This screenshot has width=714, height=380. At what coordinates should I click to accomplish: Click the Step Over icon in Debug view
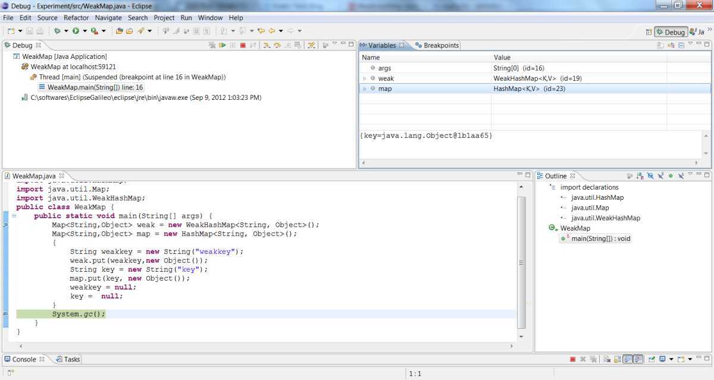click(278, 45)
